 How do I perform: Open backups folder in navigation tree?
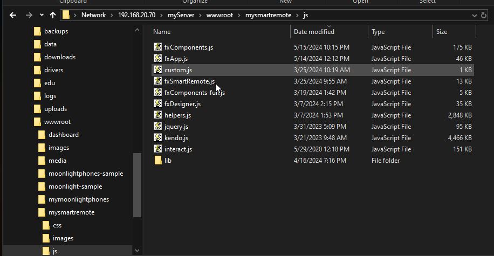coord(56,31)
